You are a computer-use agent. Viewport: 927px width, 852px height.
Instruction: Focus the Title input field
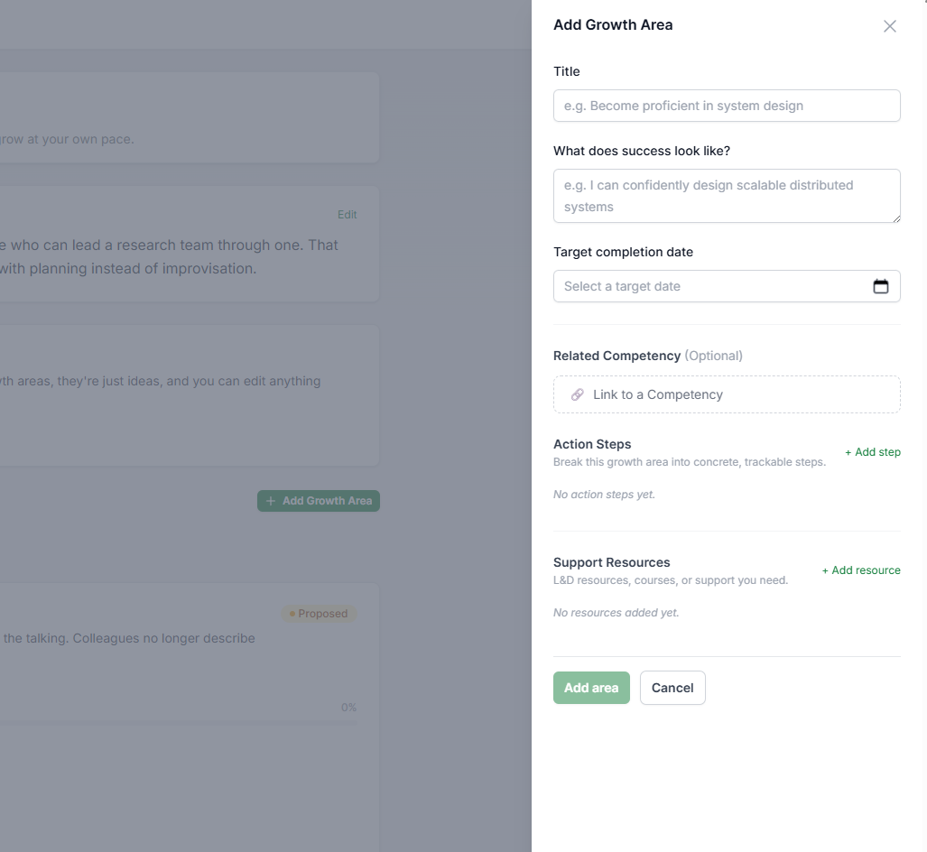pos(727,106)
